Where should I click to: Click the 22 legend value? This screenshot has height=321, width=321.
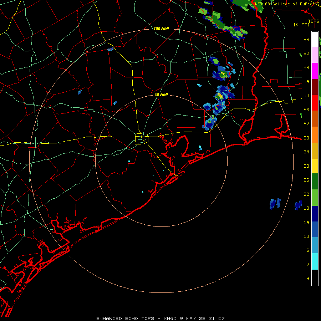(x=306, y=194)
